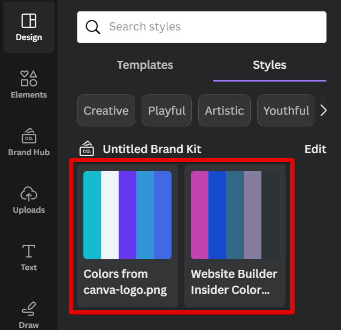
Task: Click the cyan stripe in canva-logo palette
Action: pyautogui.click(x=92, y=215)
